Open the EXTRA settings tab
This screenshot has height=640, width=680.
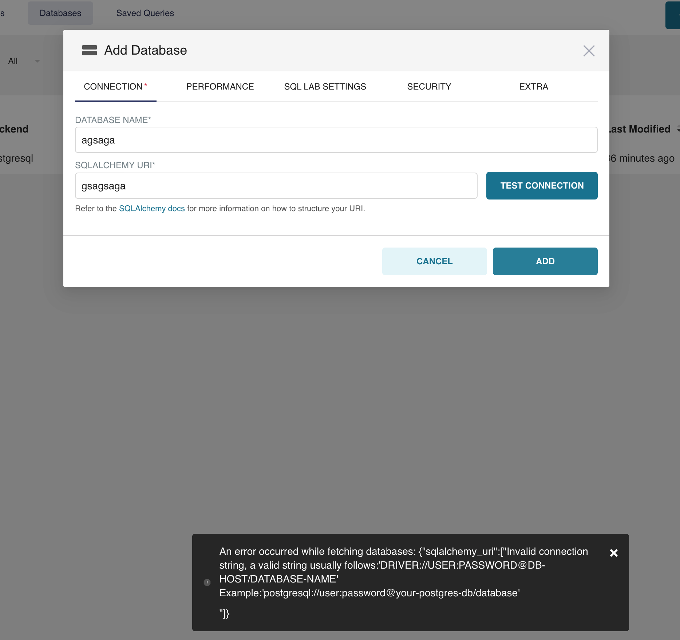pos(533,87)
